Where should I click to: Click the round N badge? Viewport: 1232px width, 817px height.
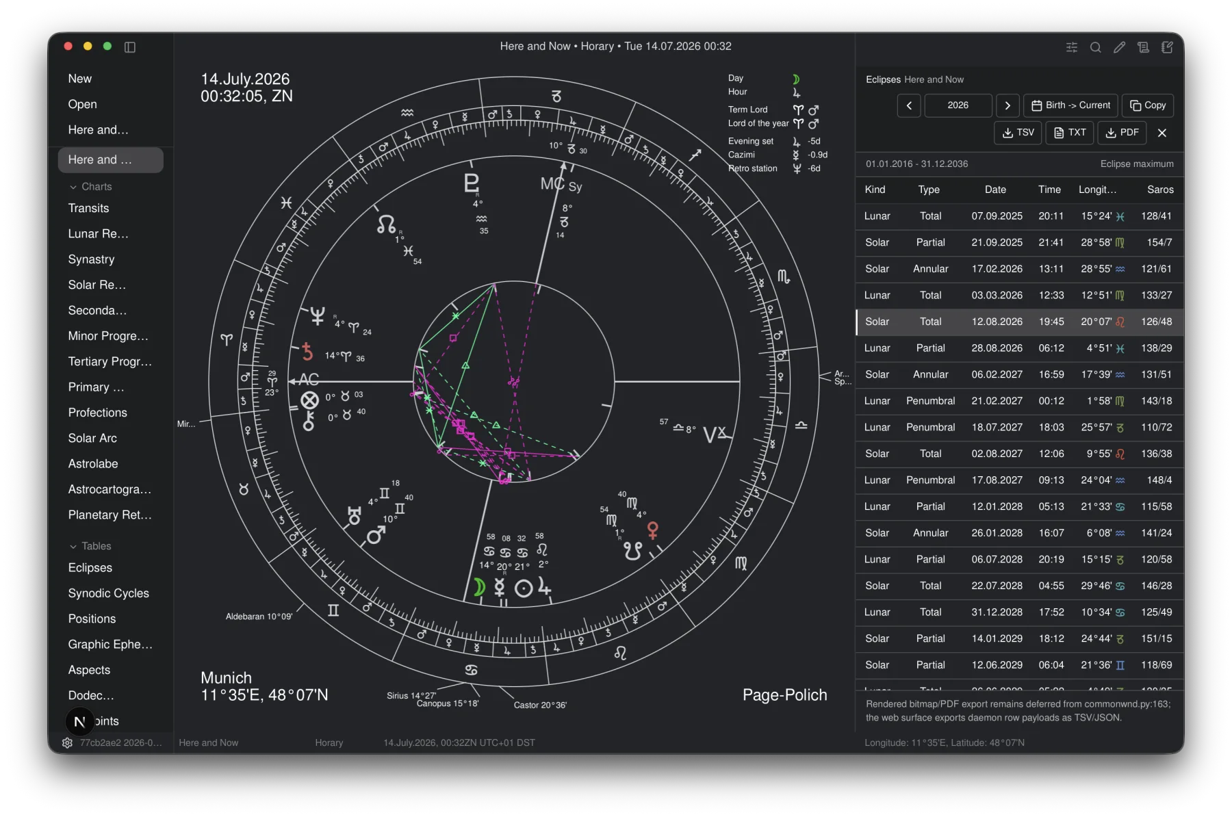[79, 721]
